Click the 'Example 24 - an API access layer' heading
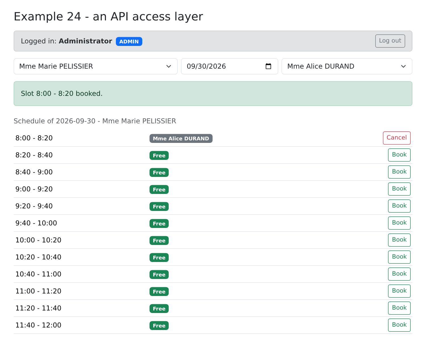Screen dimensions: 426x351 tap(108, 16)
